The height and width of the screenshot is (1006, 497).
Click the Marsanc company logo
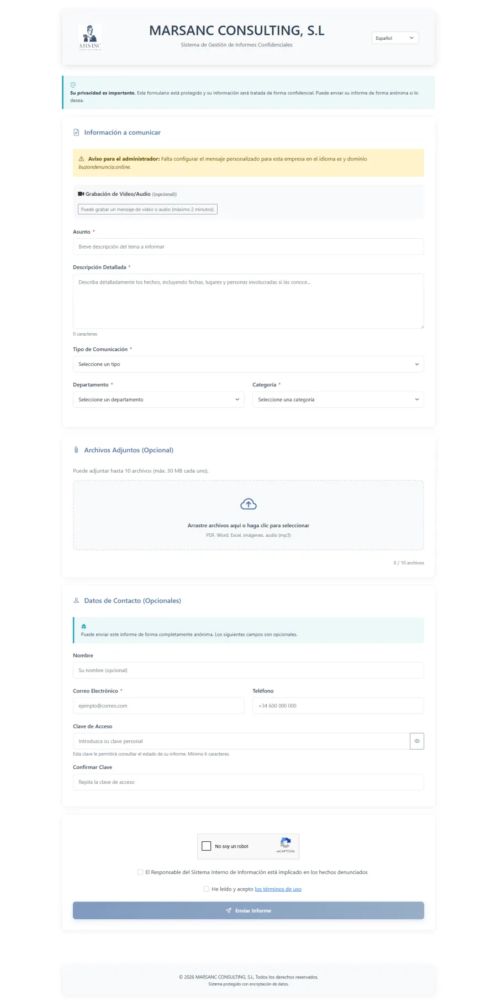point(90,37)
